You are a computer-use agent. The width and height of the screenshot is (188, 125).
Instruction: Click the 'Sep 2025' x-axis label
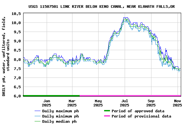point(151,103)
